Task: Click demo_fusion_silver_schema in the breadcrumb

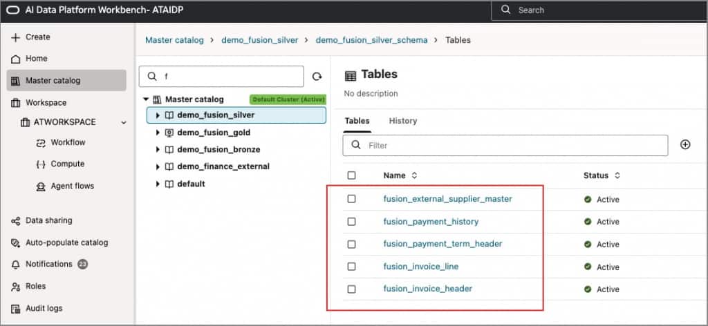Action: (371, 40)
